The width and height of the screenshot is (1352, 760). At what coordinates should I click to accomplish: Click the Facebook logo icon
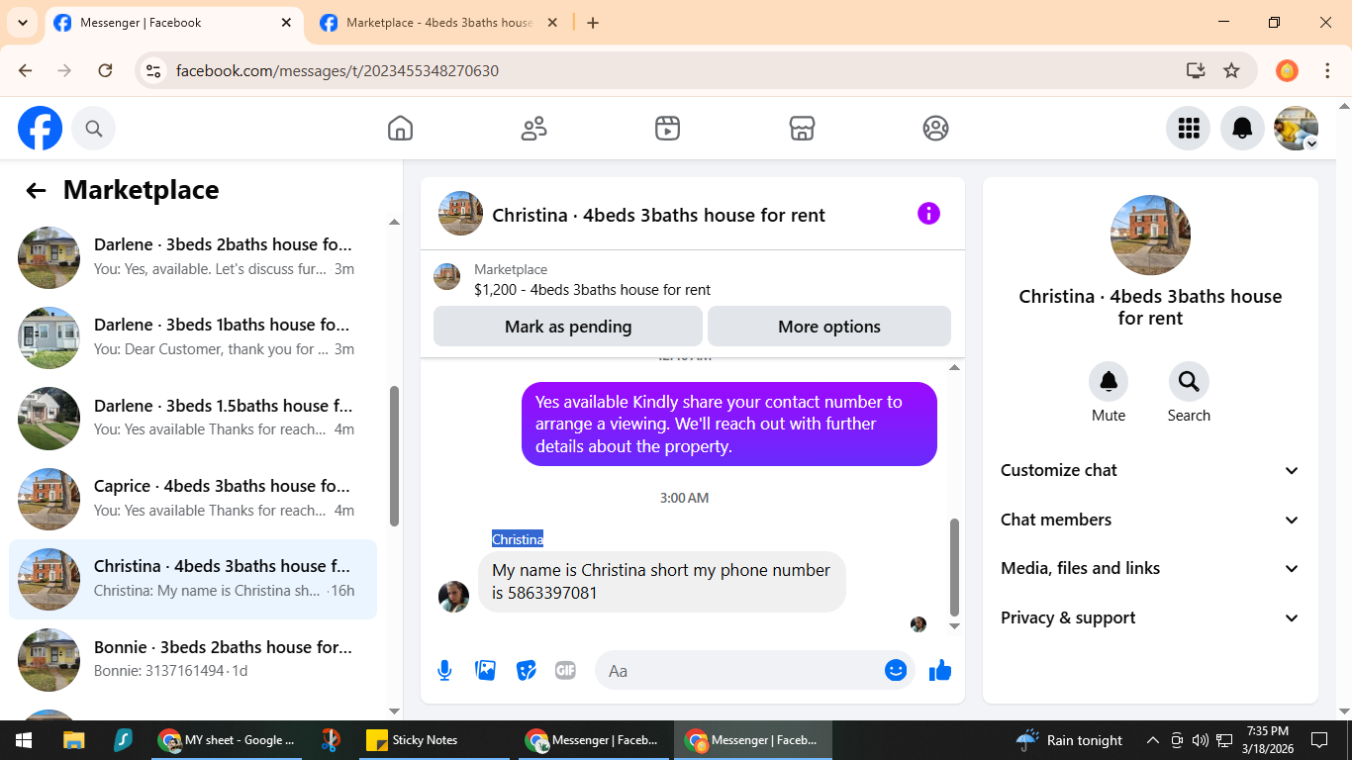pyautogui.click(x=40, y=129)
